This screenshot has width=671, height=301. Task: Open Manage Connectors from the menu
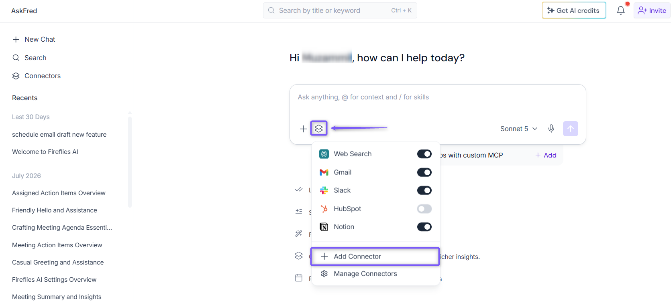(375, 274)
